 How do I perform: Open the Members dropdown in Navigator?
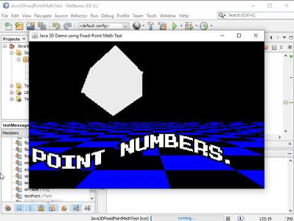point(15,133)
